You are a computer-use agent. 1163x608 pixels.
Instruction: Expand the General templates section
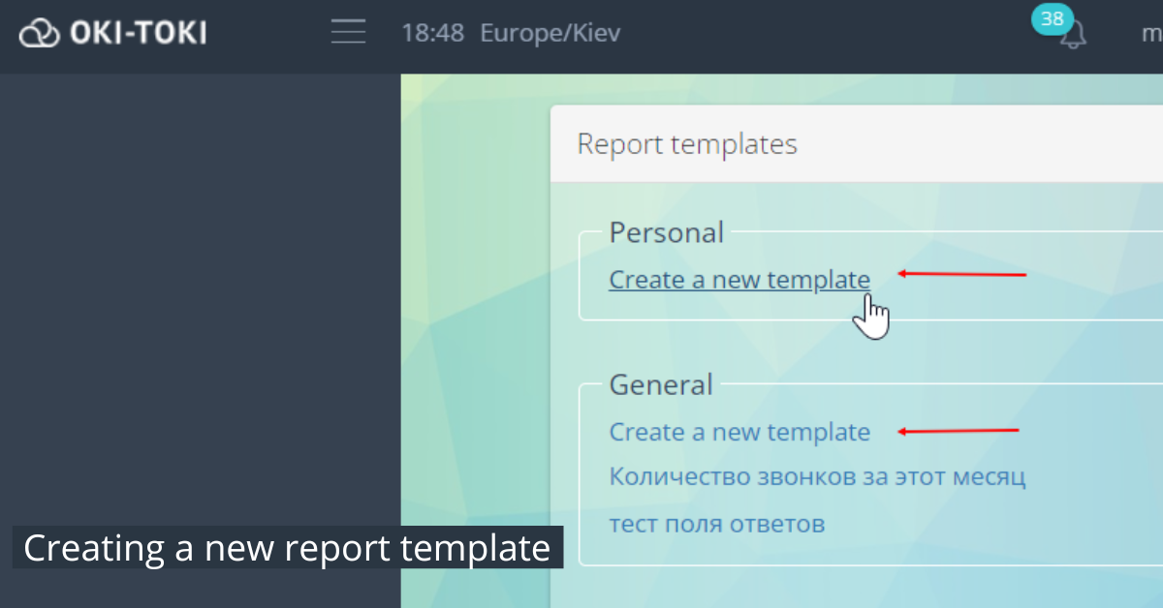pyautogui.click(x=660, y=384)
